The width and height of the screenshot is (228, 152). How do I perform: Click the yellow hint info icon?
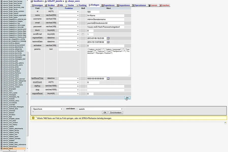[33, 118]
